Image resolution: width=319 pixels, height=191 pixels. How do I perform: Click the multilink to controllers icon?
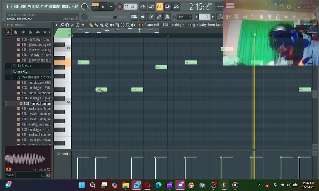click(x=167, y=17)
